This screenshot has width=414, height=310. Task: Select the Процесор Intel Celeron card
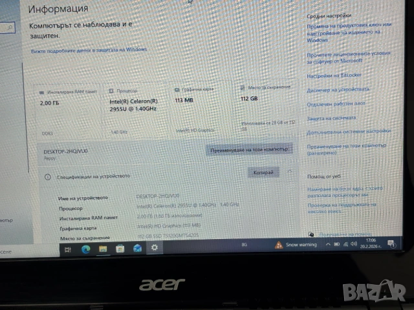click(x=136, y=110)
